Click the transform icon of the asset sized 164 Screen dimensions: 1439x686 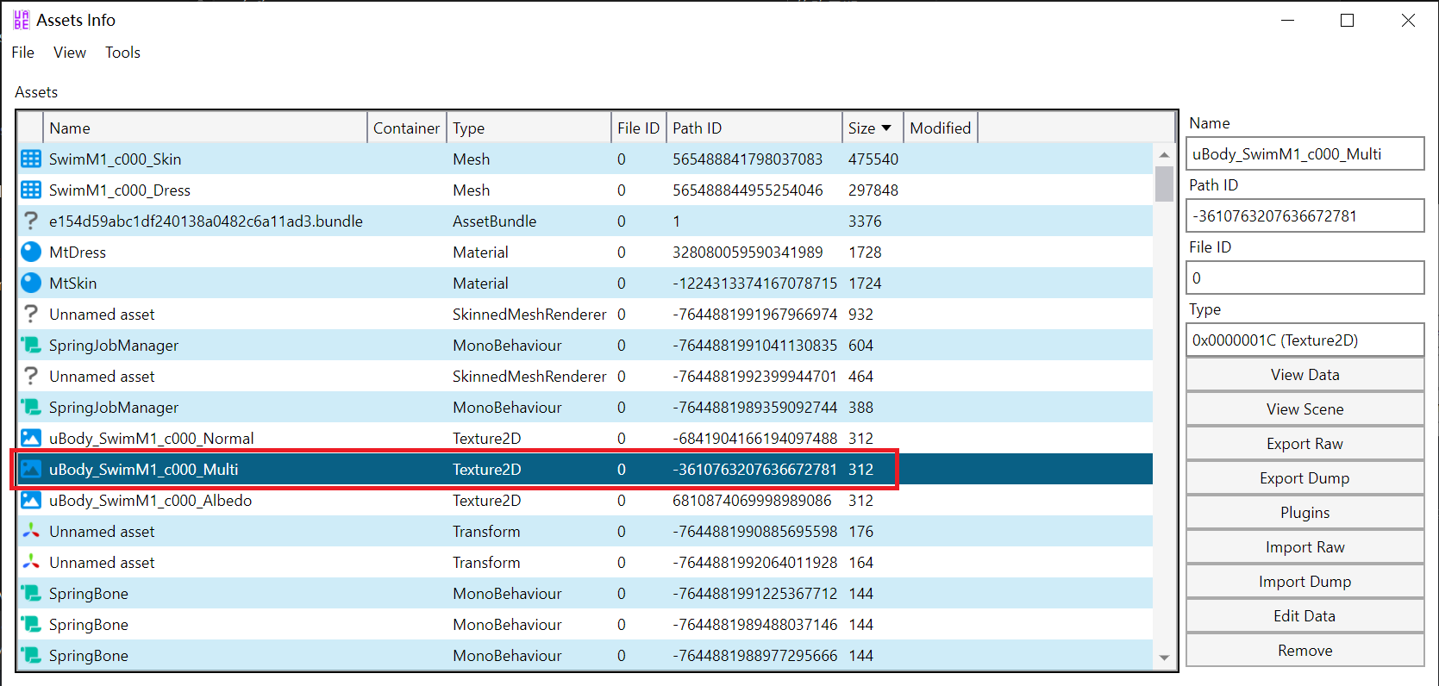coord(31,562)
